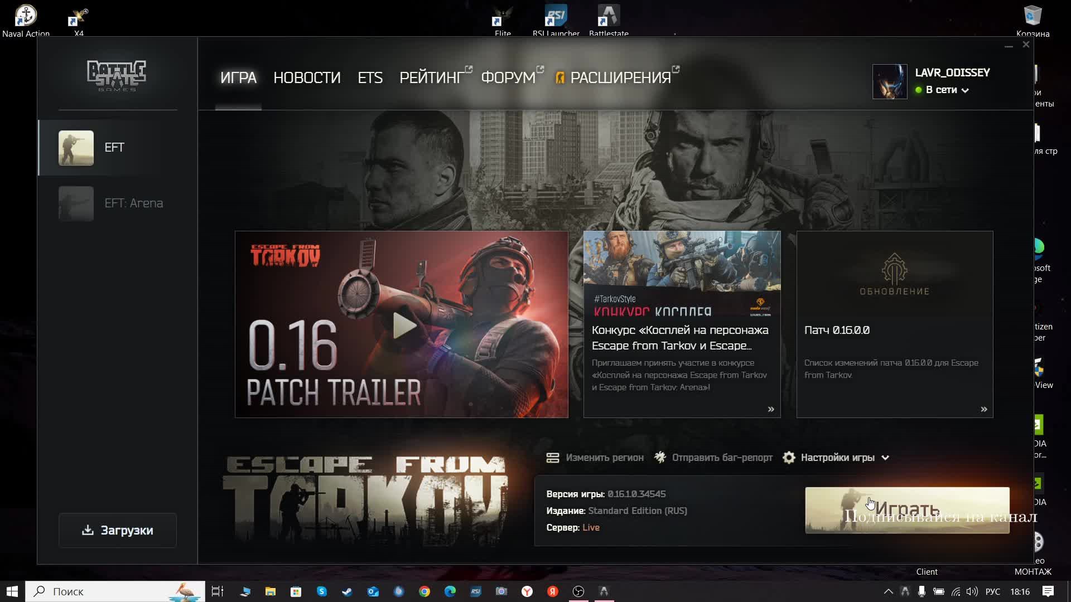Open Microsoft Edge from the taskbar
The image size is (1071, 602).
[450, 591]
